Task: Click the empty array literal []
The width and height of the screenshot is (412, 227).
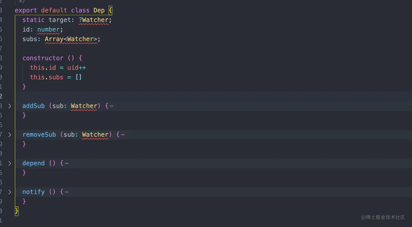Action: (78, 77)
